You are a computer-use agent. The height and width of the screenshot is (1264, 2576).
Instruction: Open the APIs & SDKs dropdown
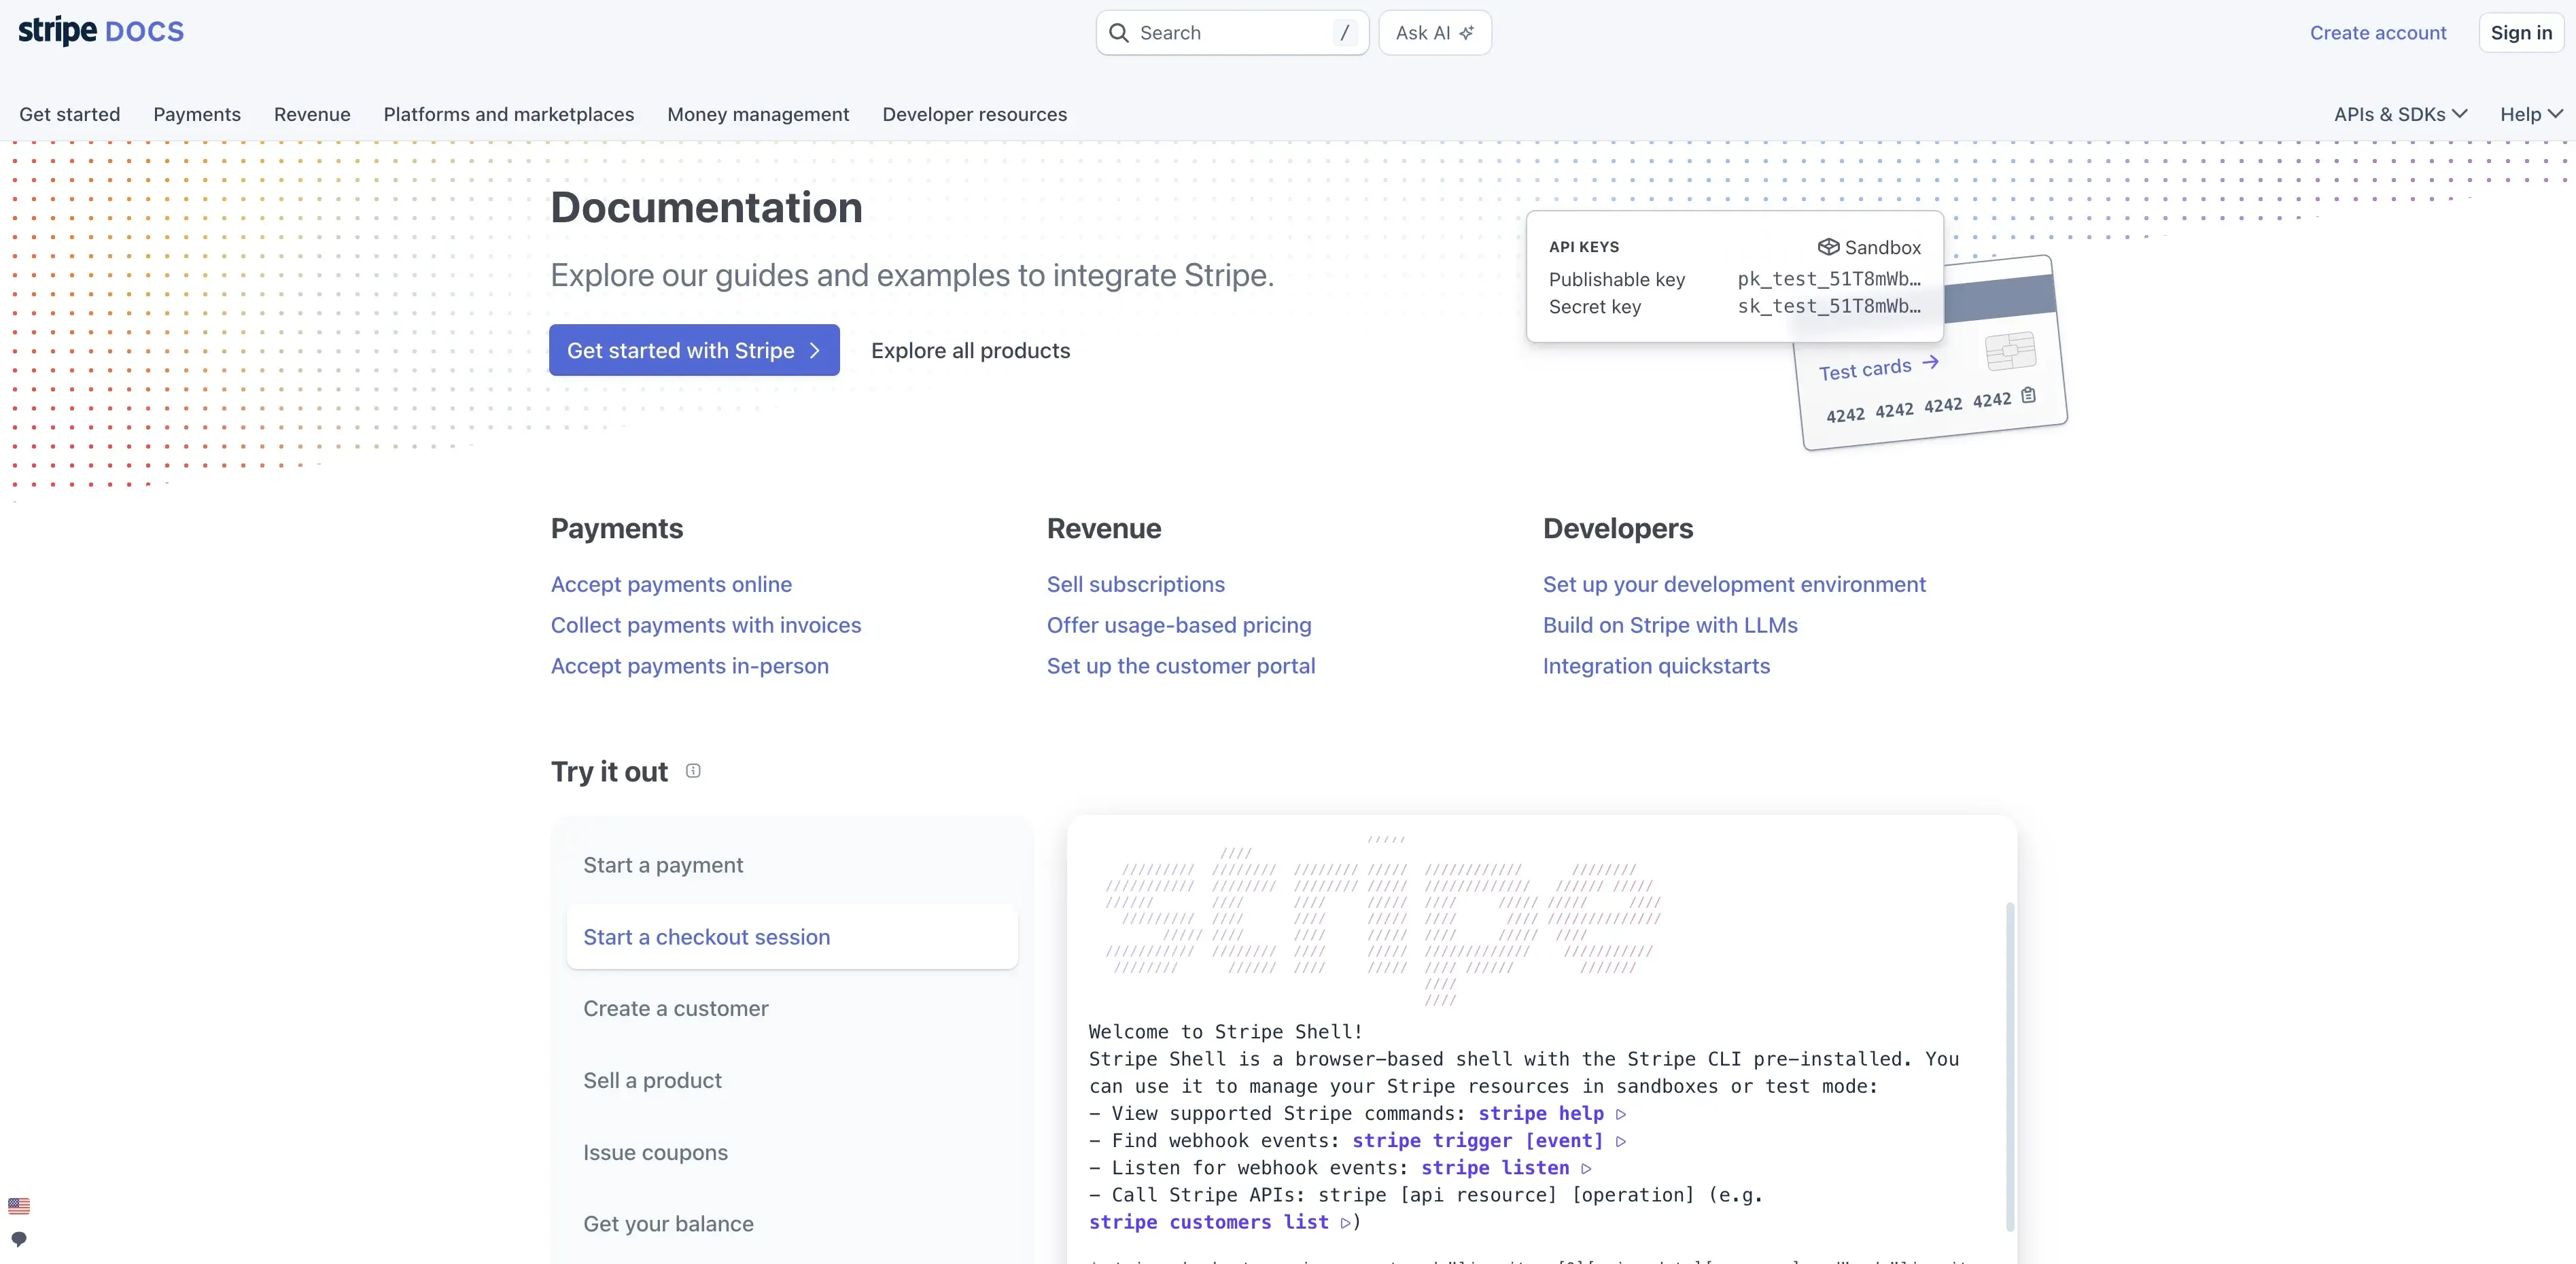tap(2399, 114)
